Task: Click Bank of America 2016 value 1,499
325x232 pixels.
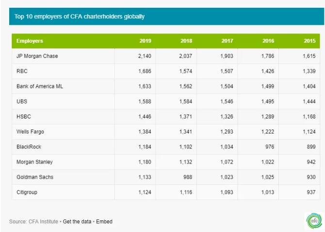Action: point(268,86)
